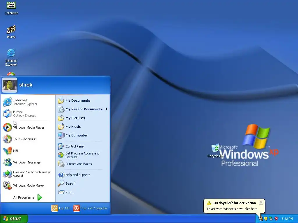Open the Internet Explorer desktop icon
This screenshot has width=298, height=223.
11,57
